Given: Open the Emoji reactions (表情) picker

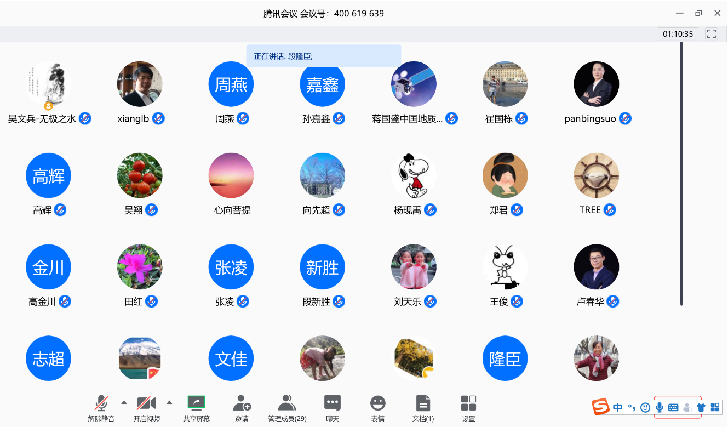Looking at the screenshot, I should [377, 403].
